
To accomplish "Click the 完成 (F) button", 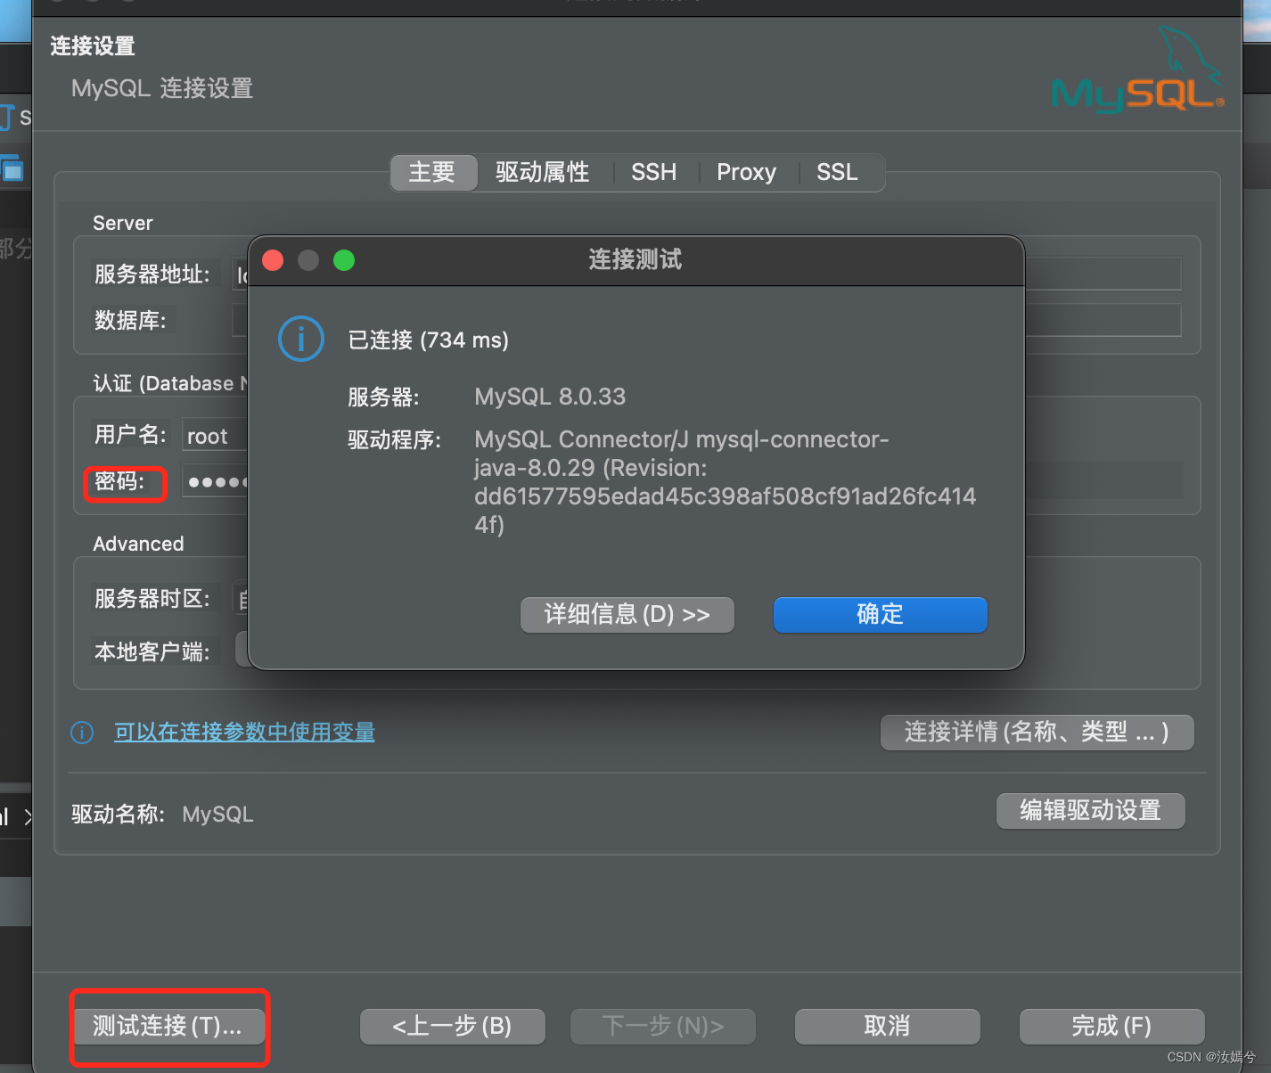I will coord(1111,1027).
